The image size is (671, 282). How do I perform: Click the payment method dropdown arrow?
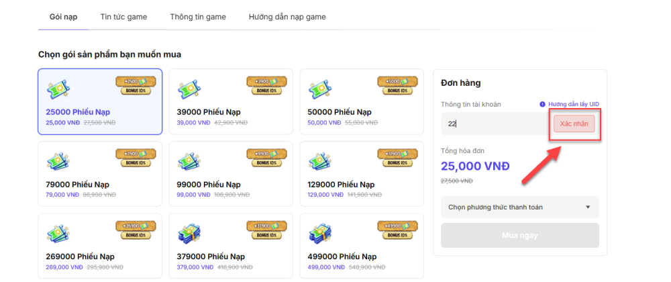(x=588, y=207)
